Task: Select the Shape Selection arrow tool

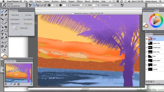Action: tap(6, 34)
